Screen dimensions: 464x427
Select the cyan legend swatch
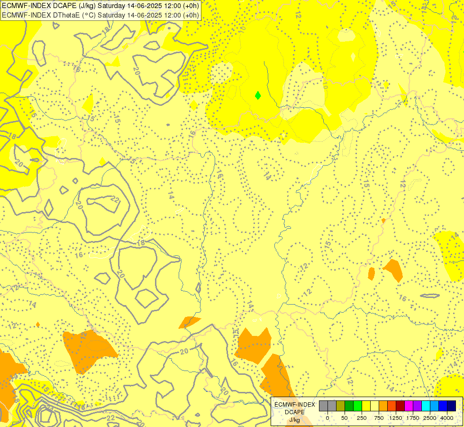coord(426,406)
